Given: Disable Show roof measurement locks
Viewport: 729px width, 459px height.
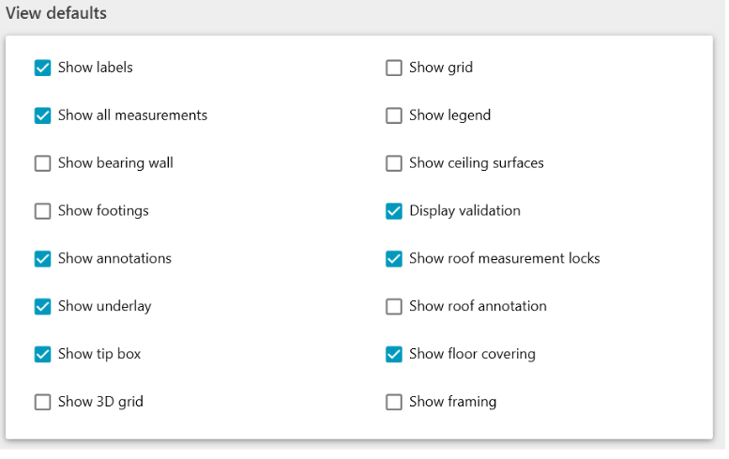Looking at the screenshot, I should [x=394, y=259].
